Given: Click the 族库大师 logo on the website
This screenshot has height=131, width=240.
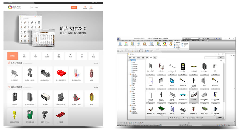Looking at the screenshot, I should point(14,7).
